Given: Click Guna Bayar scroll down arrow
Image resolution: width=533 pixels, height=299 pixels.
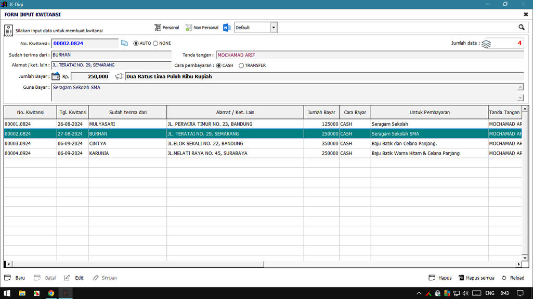Looking at the screenshot, I should pos(520,98).
